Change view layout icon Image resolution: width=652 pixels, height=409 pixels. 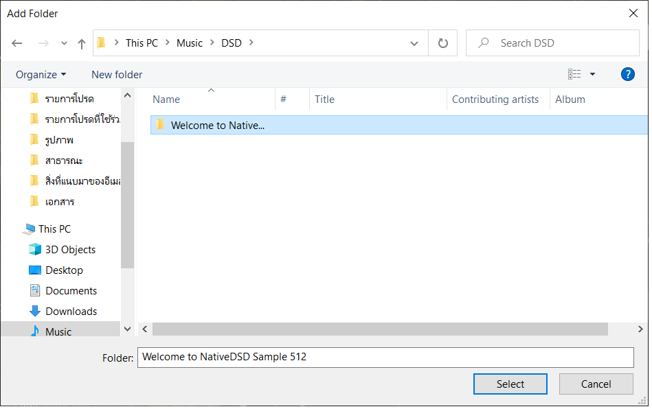click(574, 74)
